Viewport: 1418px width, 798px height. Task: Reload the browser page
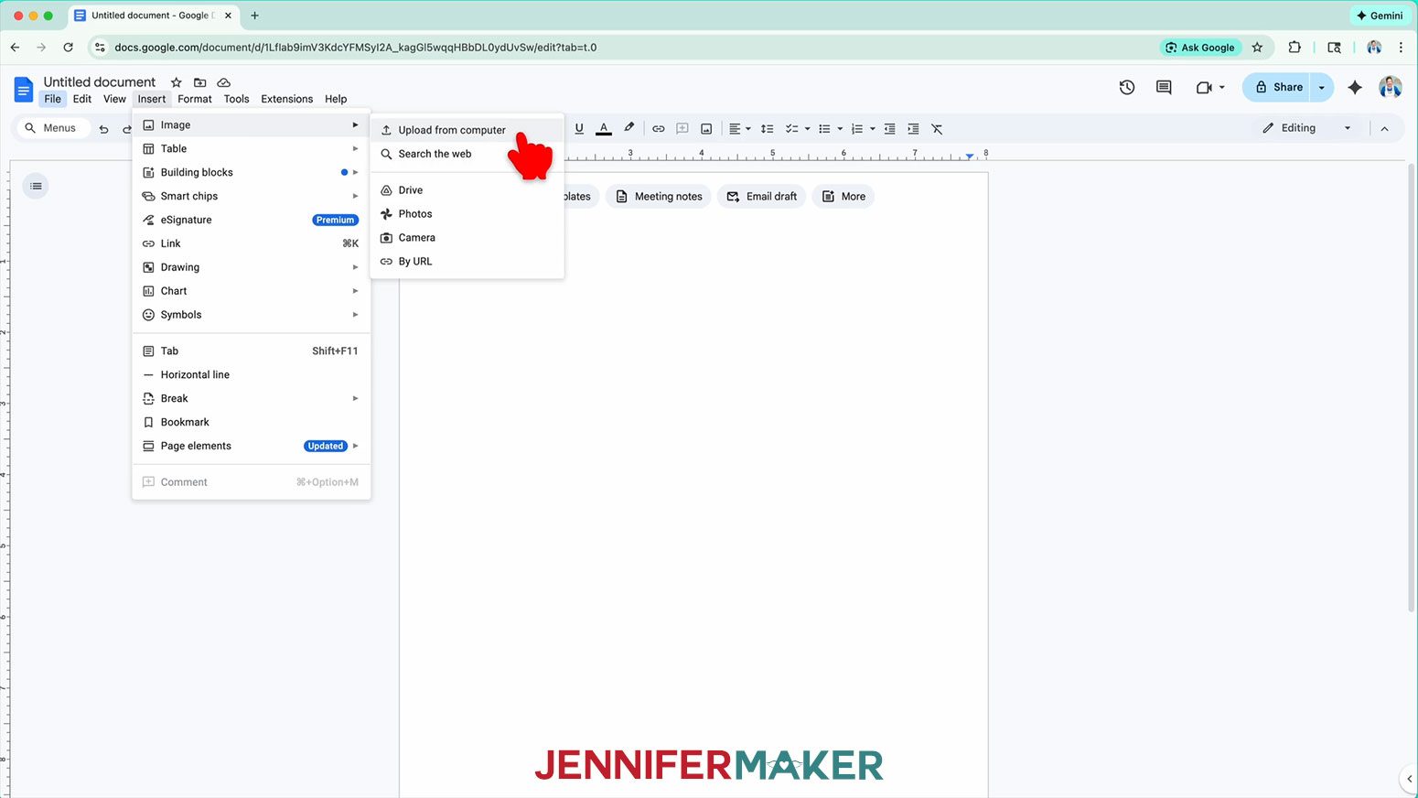coord(68,48)
